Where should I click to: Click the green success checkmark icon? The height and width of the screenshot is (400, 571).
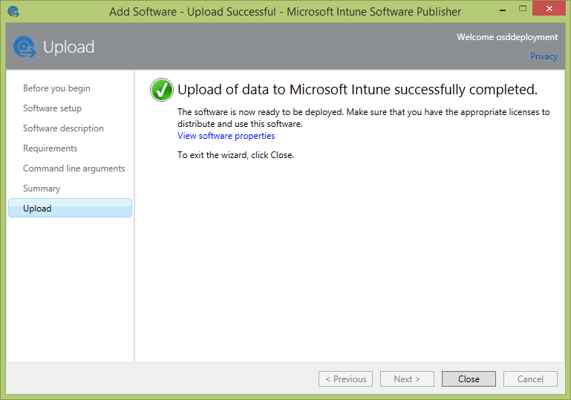click(161, 90)
